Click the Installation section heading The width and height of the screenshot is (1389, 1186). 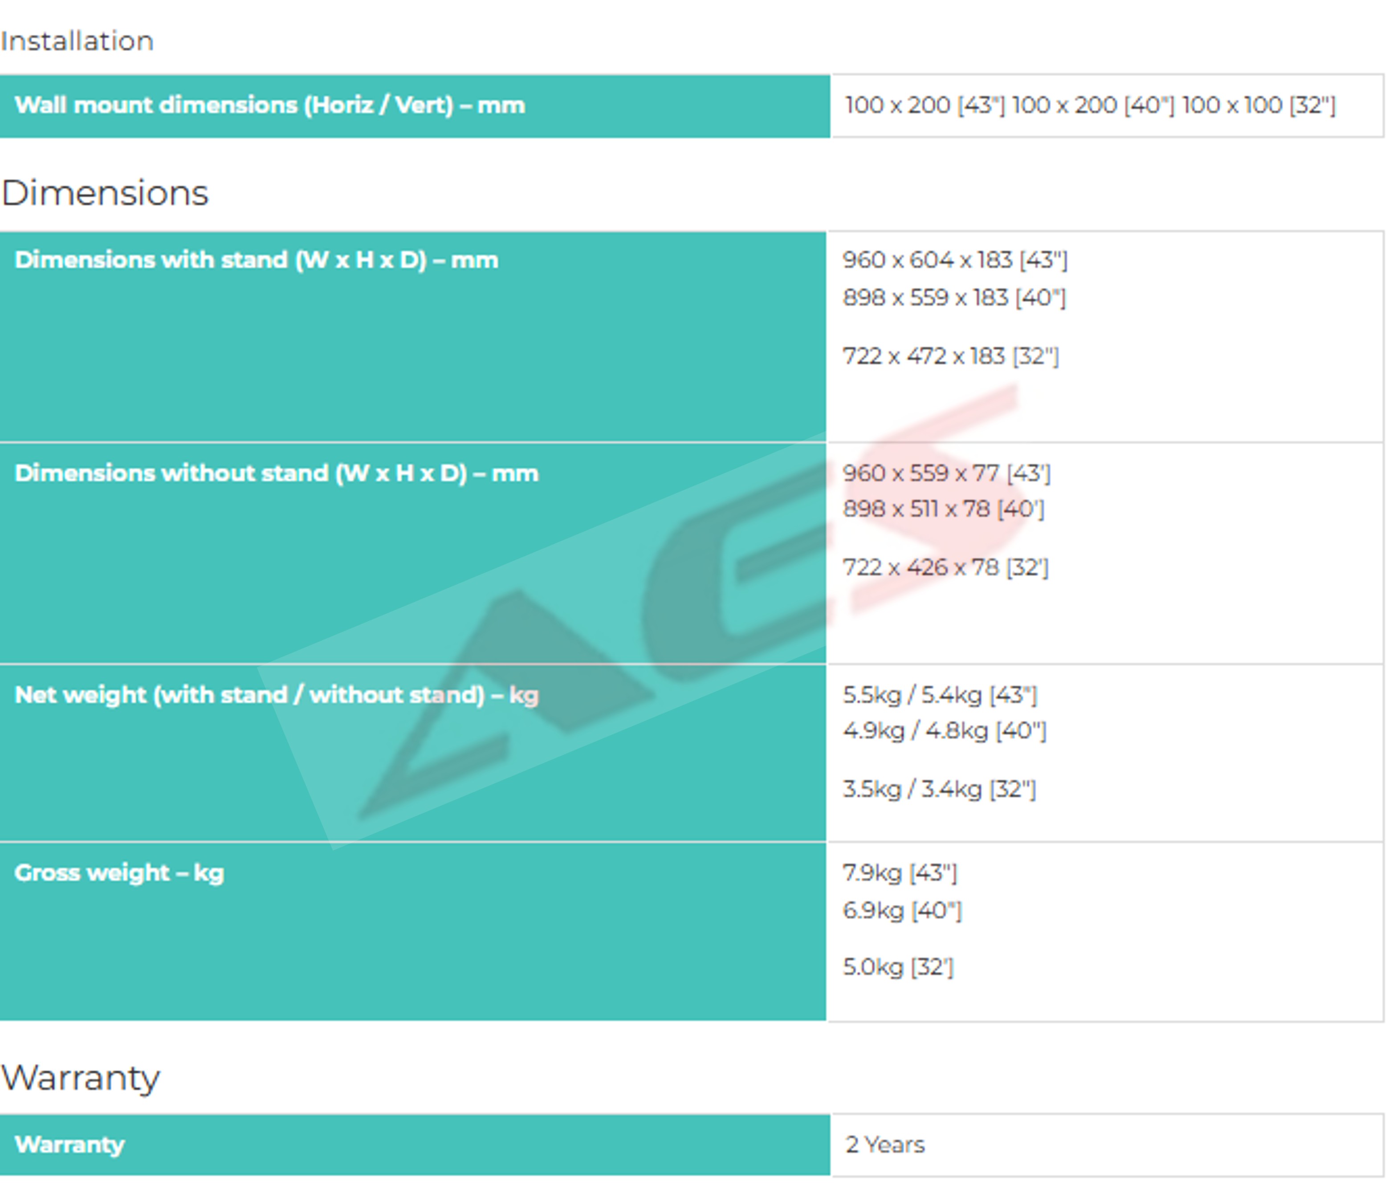77,41
